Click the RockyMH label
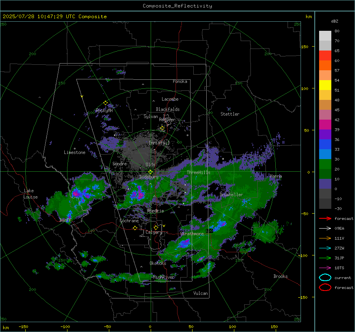355x332 pixels. [104, 111]
